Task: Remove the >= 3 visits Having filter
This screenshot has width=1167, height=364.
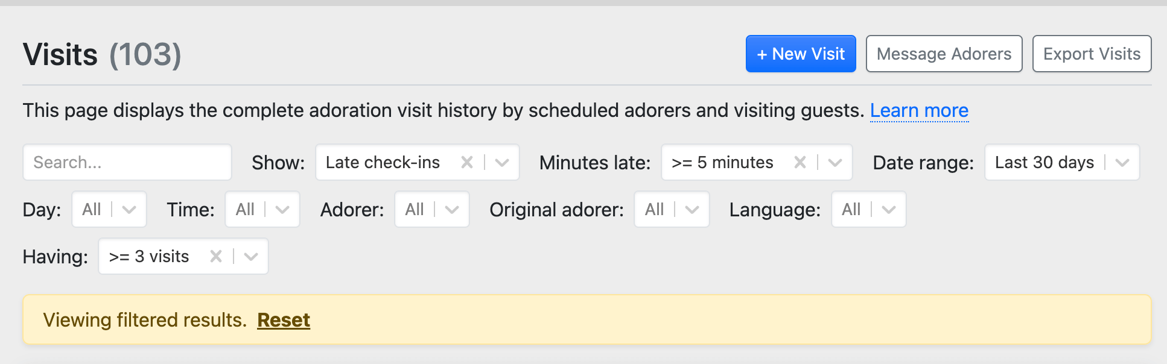Action: coord(215,256)
